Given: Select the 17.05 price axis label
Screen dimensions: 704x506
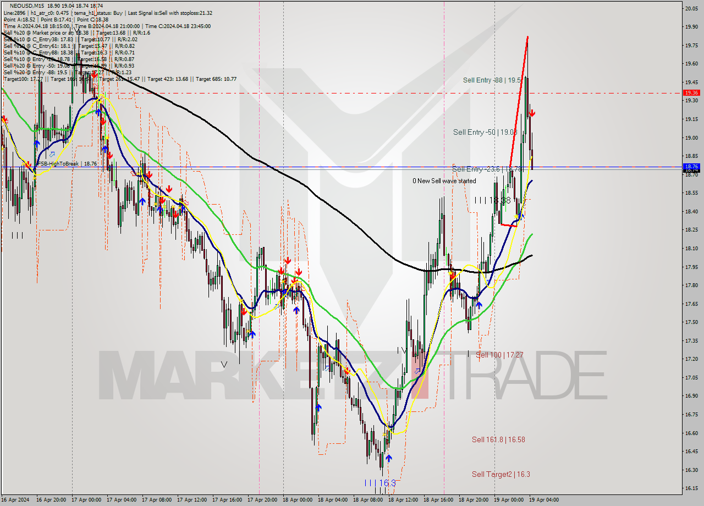Looking at the screenshot, I should [691, 377].
